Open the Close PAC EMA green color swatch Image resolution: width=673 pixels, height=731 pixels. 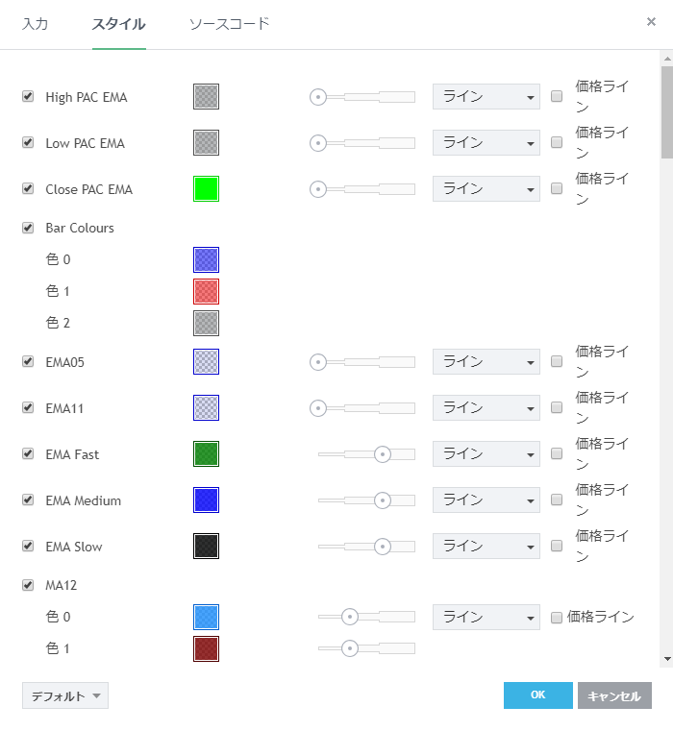(x=206, y=188)
